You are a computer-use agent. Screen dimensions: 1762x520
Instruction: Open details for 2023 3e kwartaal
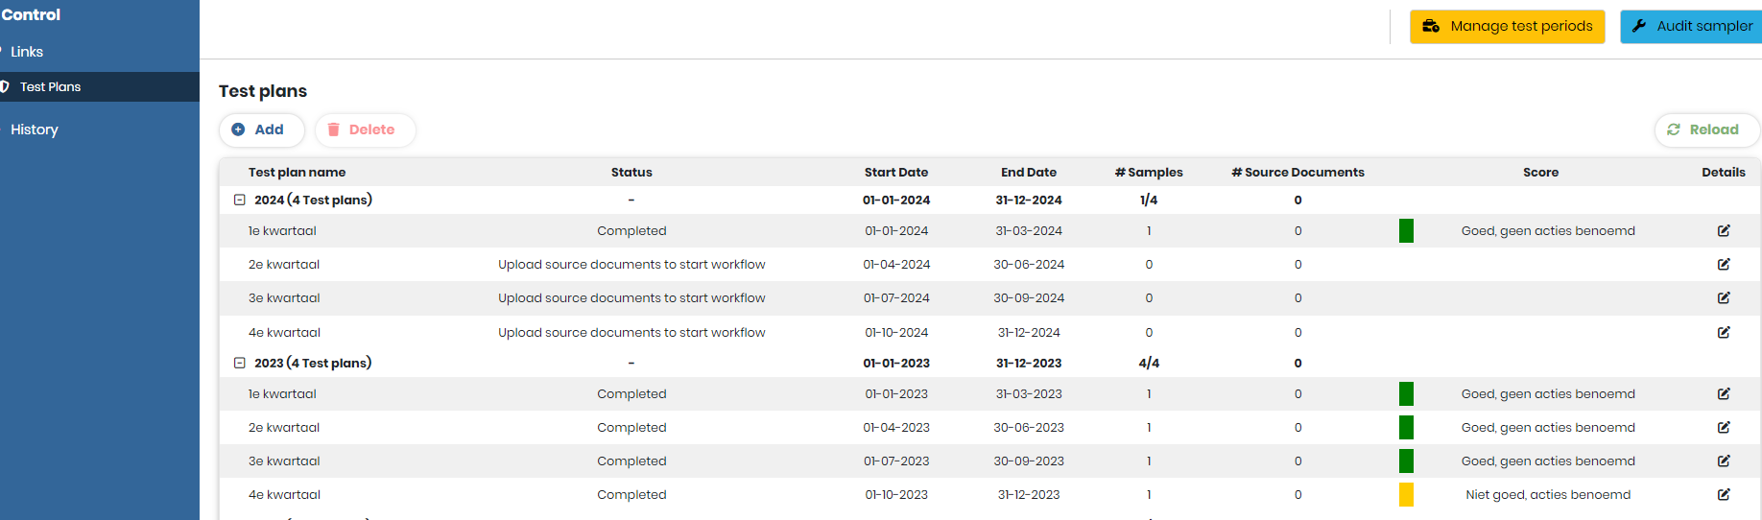[1724, 461]
